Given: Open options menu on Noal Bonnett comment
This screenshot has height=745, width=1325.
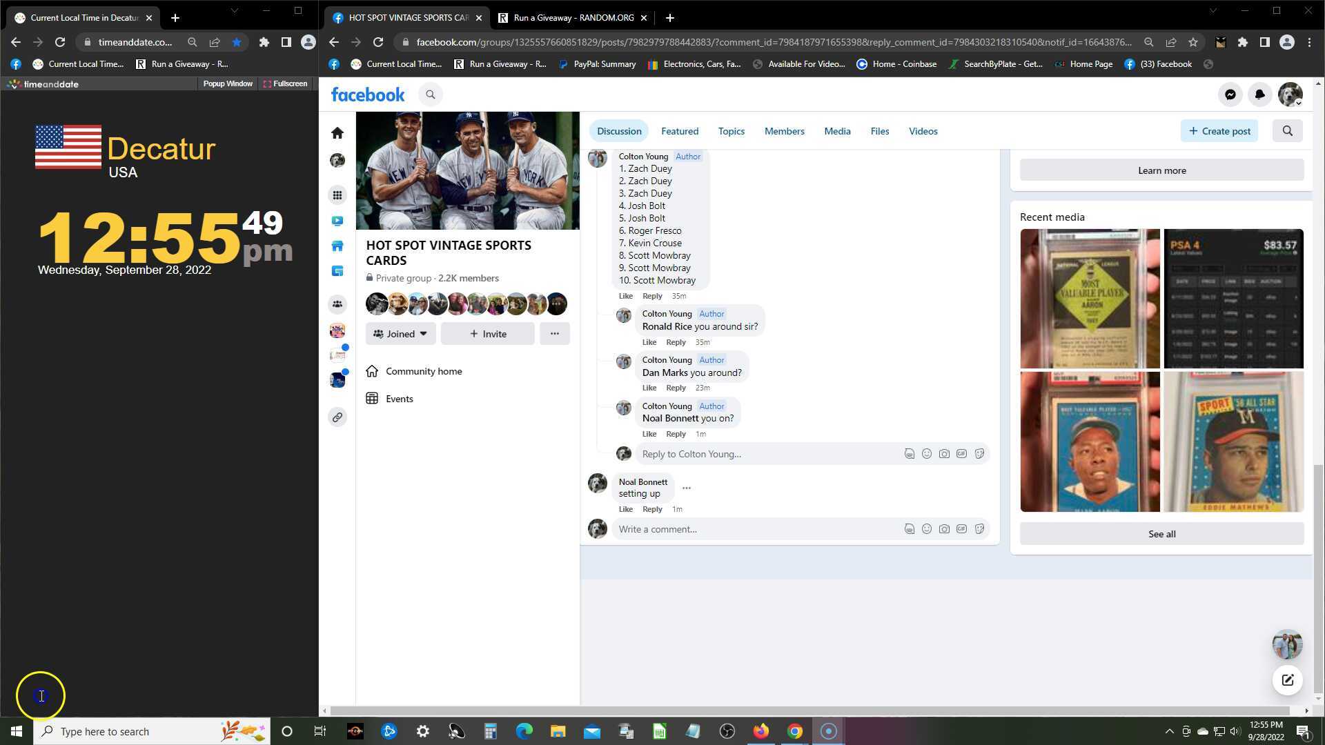Looking at the screenshot, I should 686,488.
